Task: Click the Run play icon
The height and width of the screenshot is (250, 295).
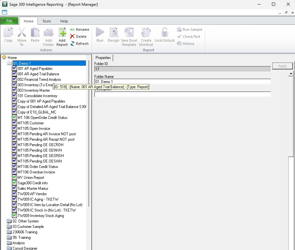Action: pyautogui.click(x=100, y=32)
